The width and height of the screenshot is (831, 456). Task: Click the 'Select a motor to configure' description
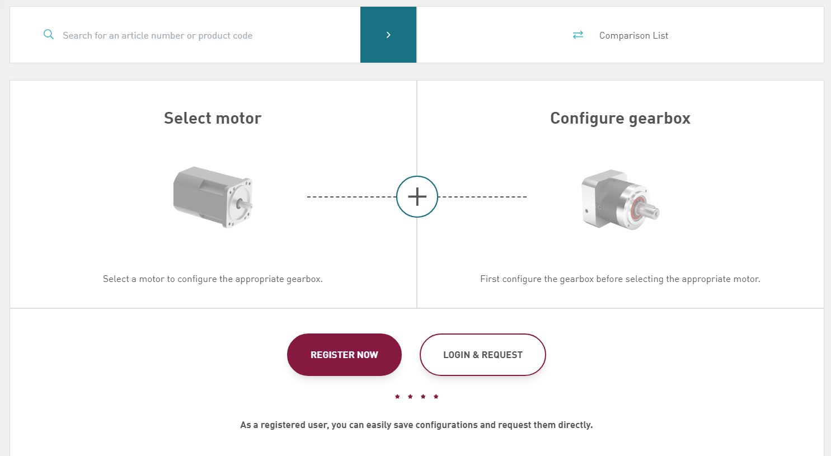tap(213, 279)
